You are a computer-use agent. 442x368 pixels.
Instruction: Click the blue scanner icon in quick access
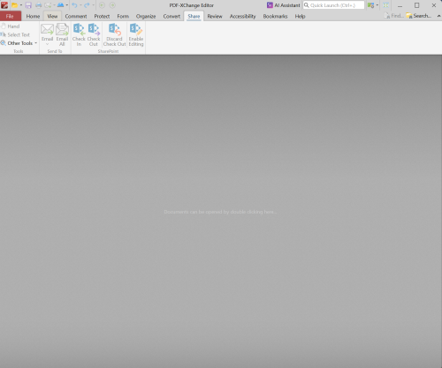[x=60, y=5]
